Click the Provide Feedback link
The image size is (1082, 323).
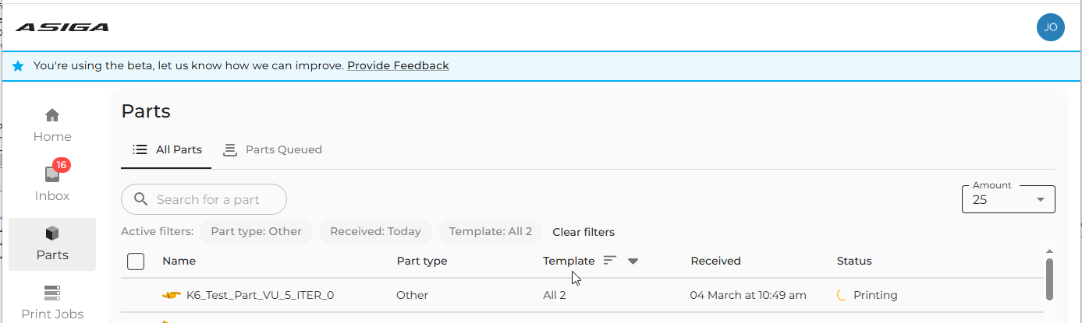(398, 65)
